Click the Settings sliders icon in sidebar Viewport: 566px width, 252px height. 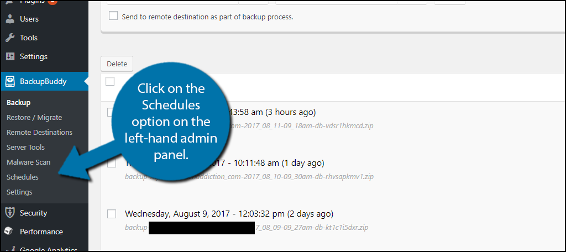(x=10, y=57)
